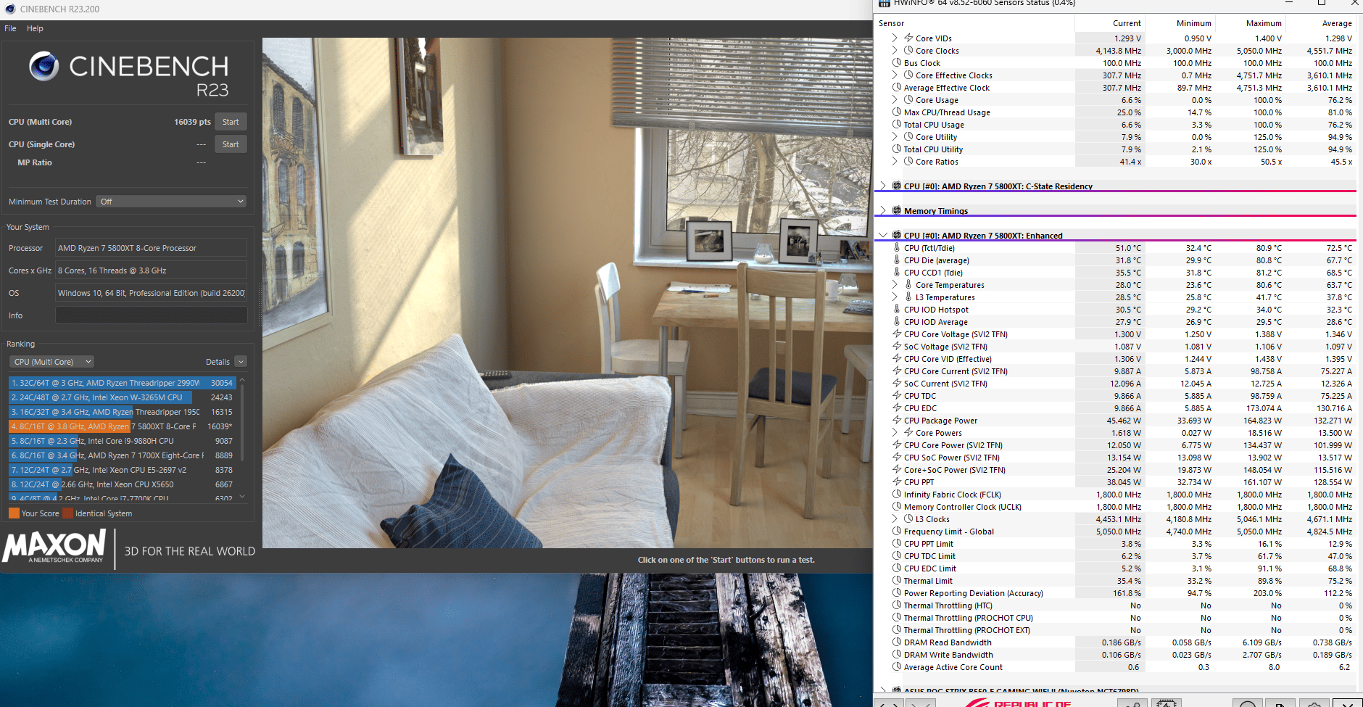Expand the L3 Clocks group
The image size is (1363, 707).
895,519
